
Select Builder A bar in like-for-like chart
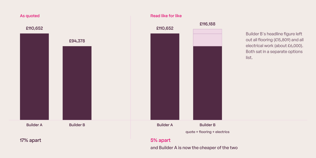pos(165,77)
